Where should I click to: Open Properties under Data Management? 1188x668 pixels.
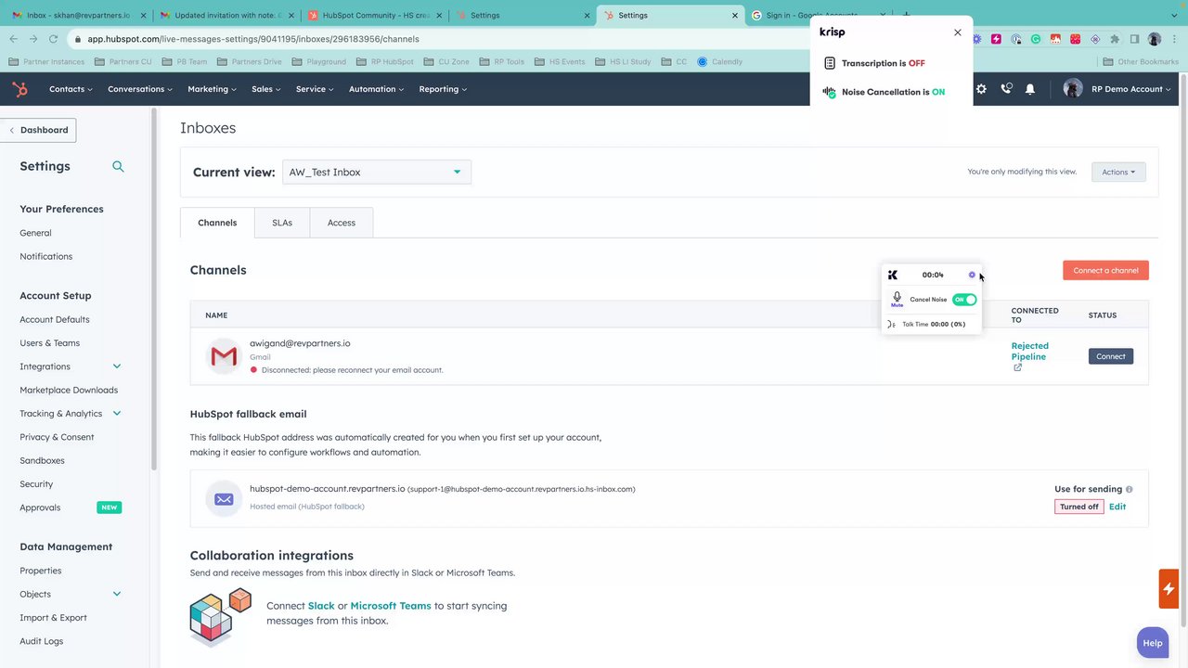pyautogui.click(x=41, y=571)
